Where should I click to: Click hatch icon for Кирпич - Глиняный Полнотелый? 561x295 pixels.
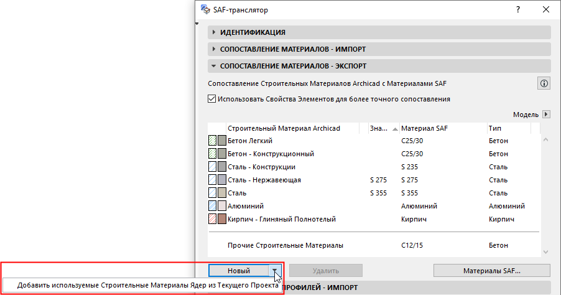[213, 219]
